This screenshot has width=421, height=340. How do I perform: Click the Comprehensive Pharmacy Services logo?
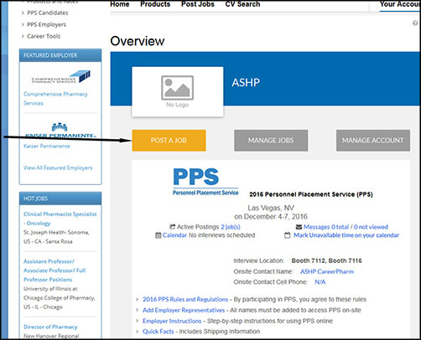(x=60, y=77)
